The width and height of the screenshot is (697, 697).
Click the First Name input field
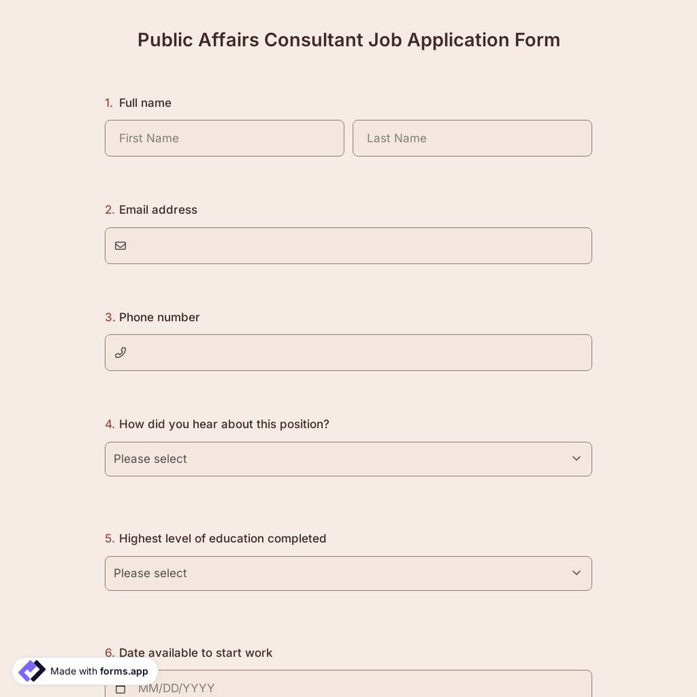pyautogui.click(x=224, y=138)
